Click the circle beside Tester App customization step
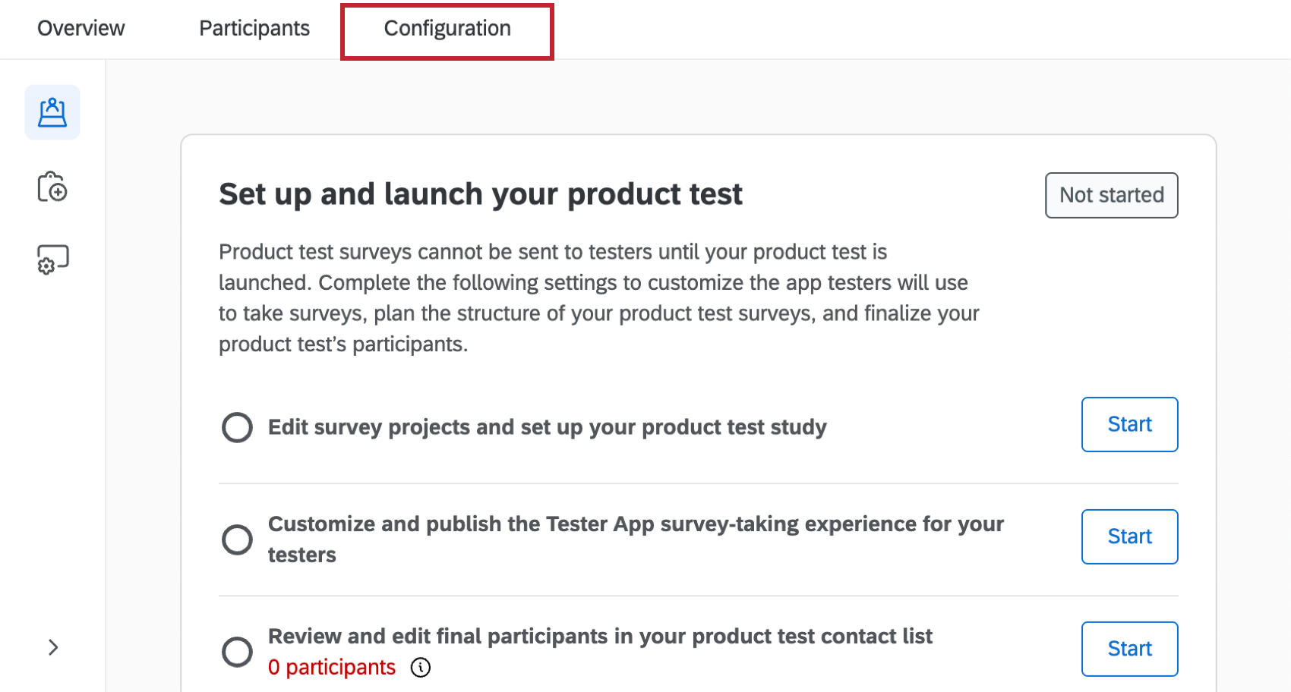This screenshot has height=692, width=1291. point(237,539)
